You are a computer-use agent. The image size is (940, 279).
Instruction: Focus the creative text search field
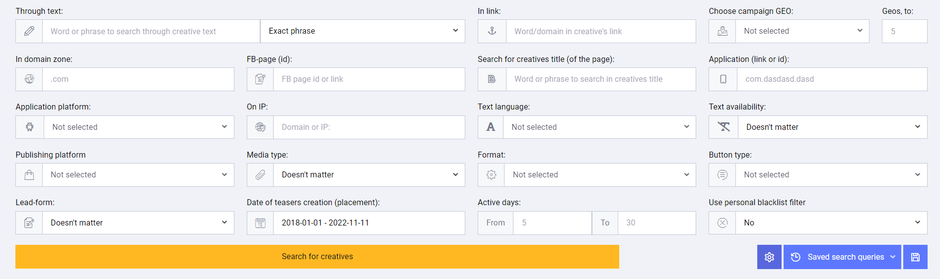(151, 31)
